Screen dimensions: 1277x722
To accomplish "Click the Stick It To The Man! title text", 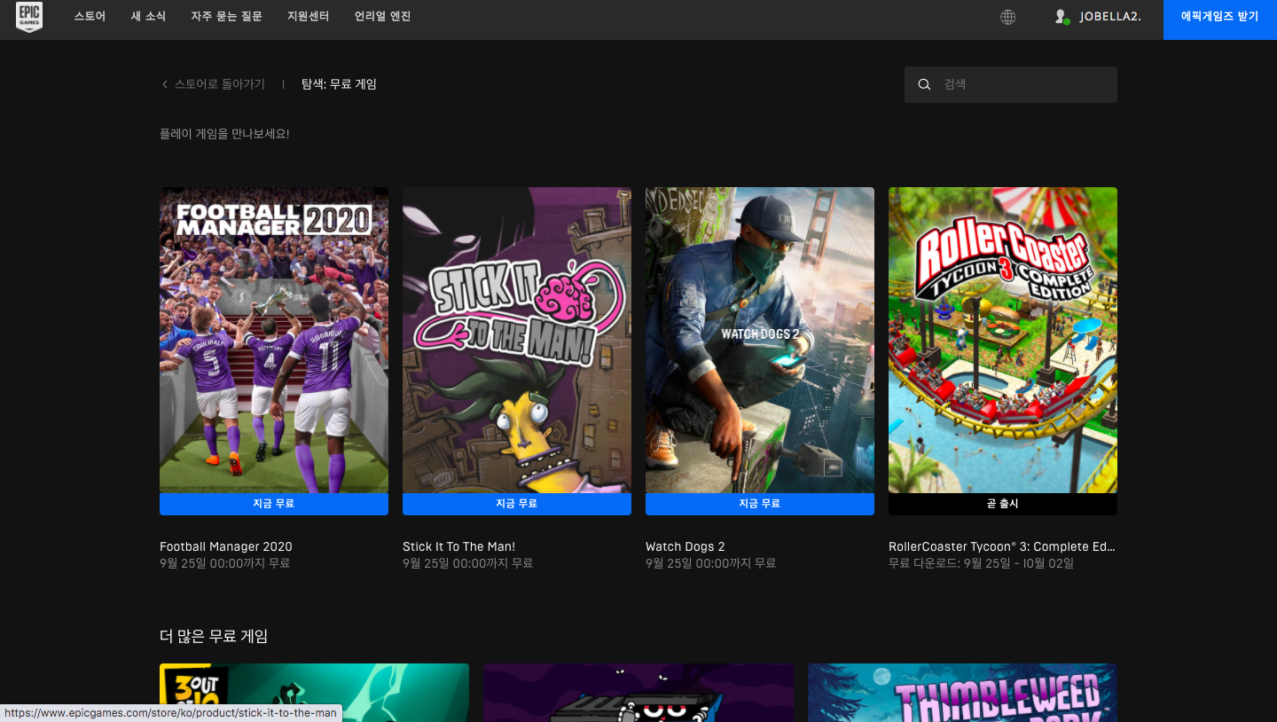I will point(458,546).
